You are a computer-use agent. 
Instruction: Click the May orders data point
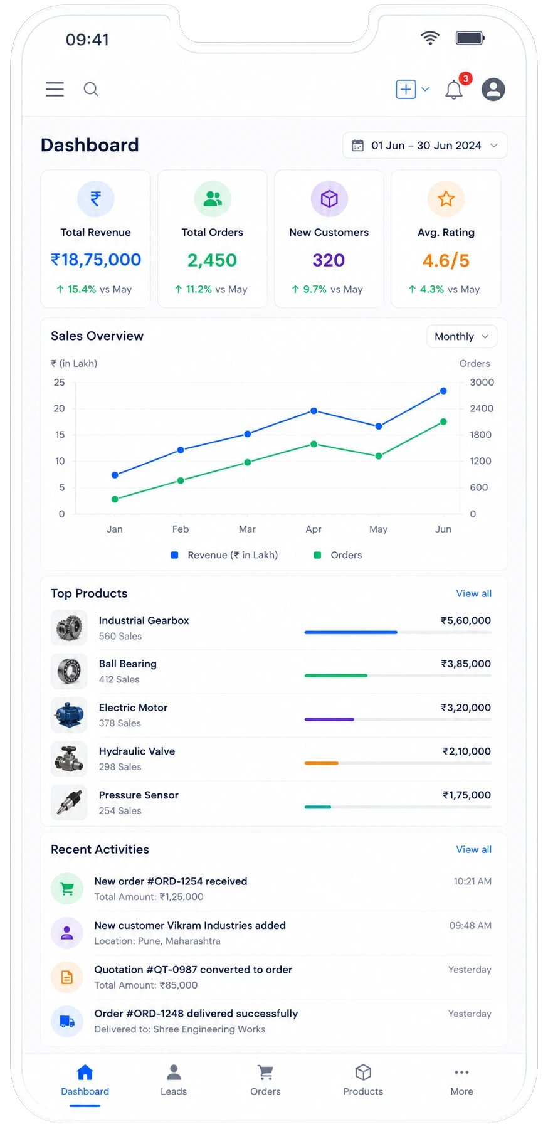379,456
